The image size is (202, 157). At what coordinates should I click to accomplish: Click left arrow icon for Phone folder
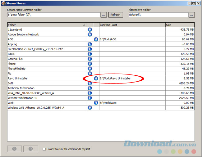click(90, 64)
